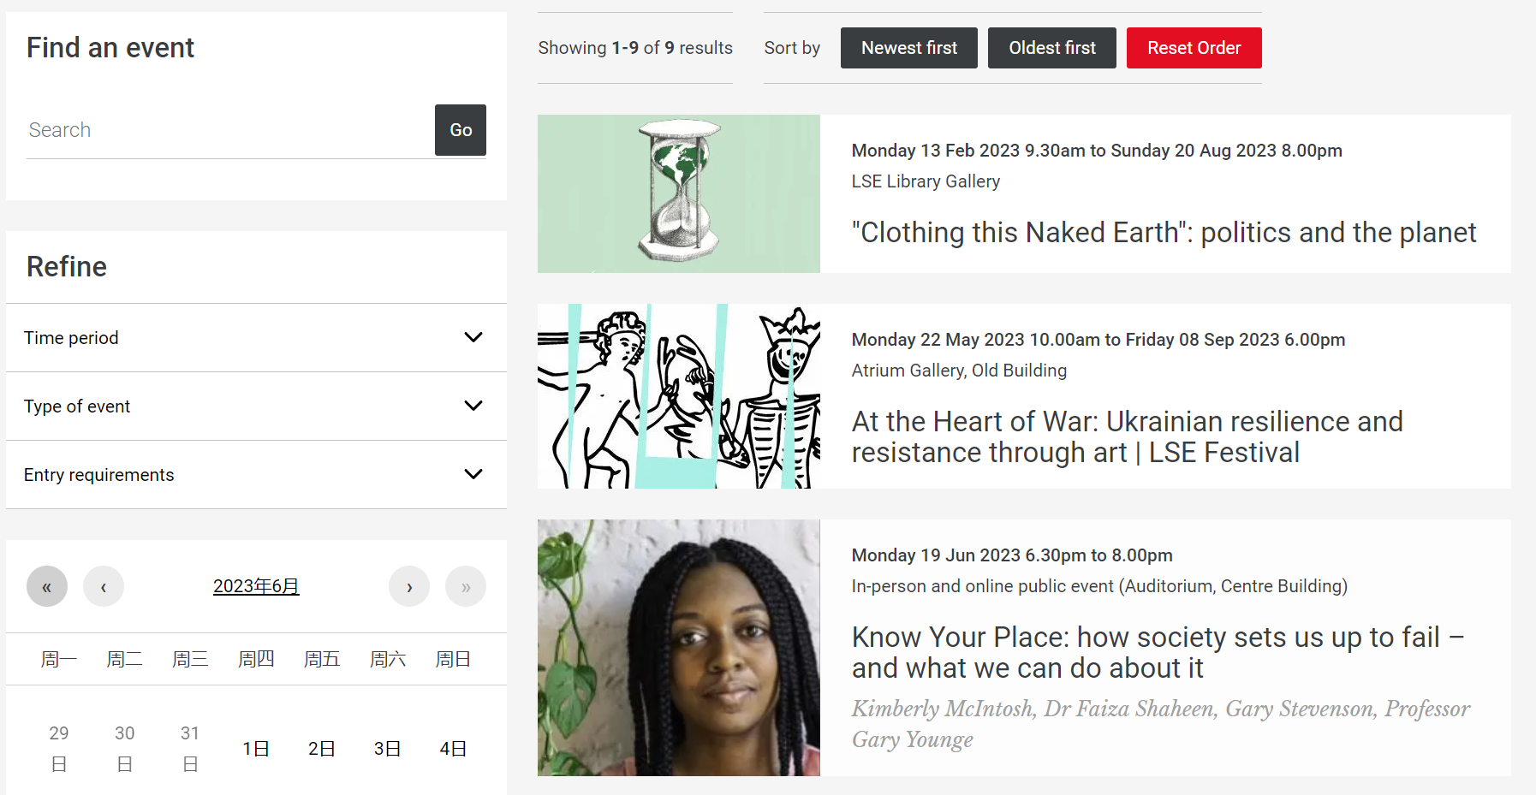This screenshot has height=795, width=1536.
Task: Jump calendar forward one year
Action: [x=466, y=586]
